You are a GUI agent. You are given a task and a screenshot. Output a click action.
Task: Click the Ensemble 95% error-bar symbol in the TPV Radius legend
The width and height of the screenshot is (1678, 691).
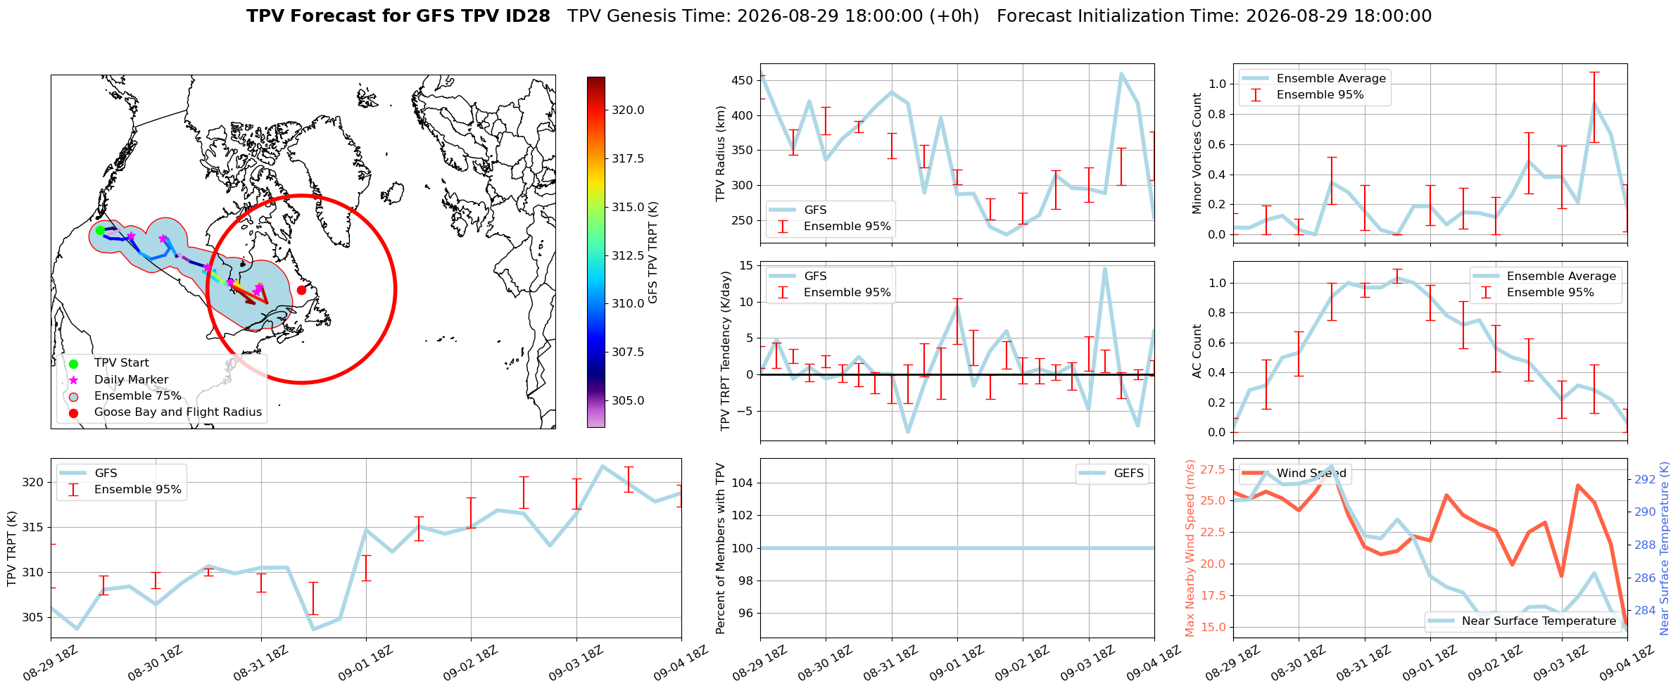coord(783,227)
